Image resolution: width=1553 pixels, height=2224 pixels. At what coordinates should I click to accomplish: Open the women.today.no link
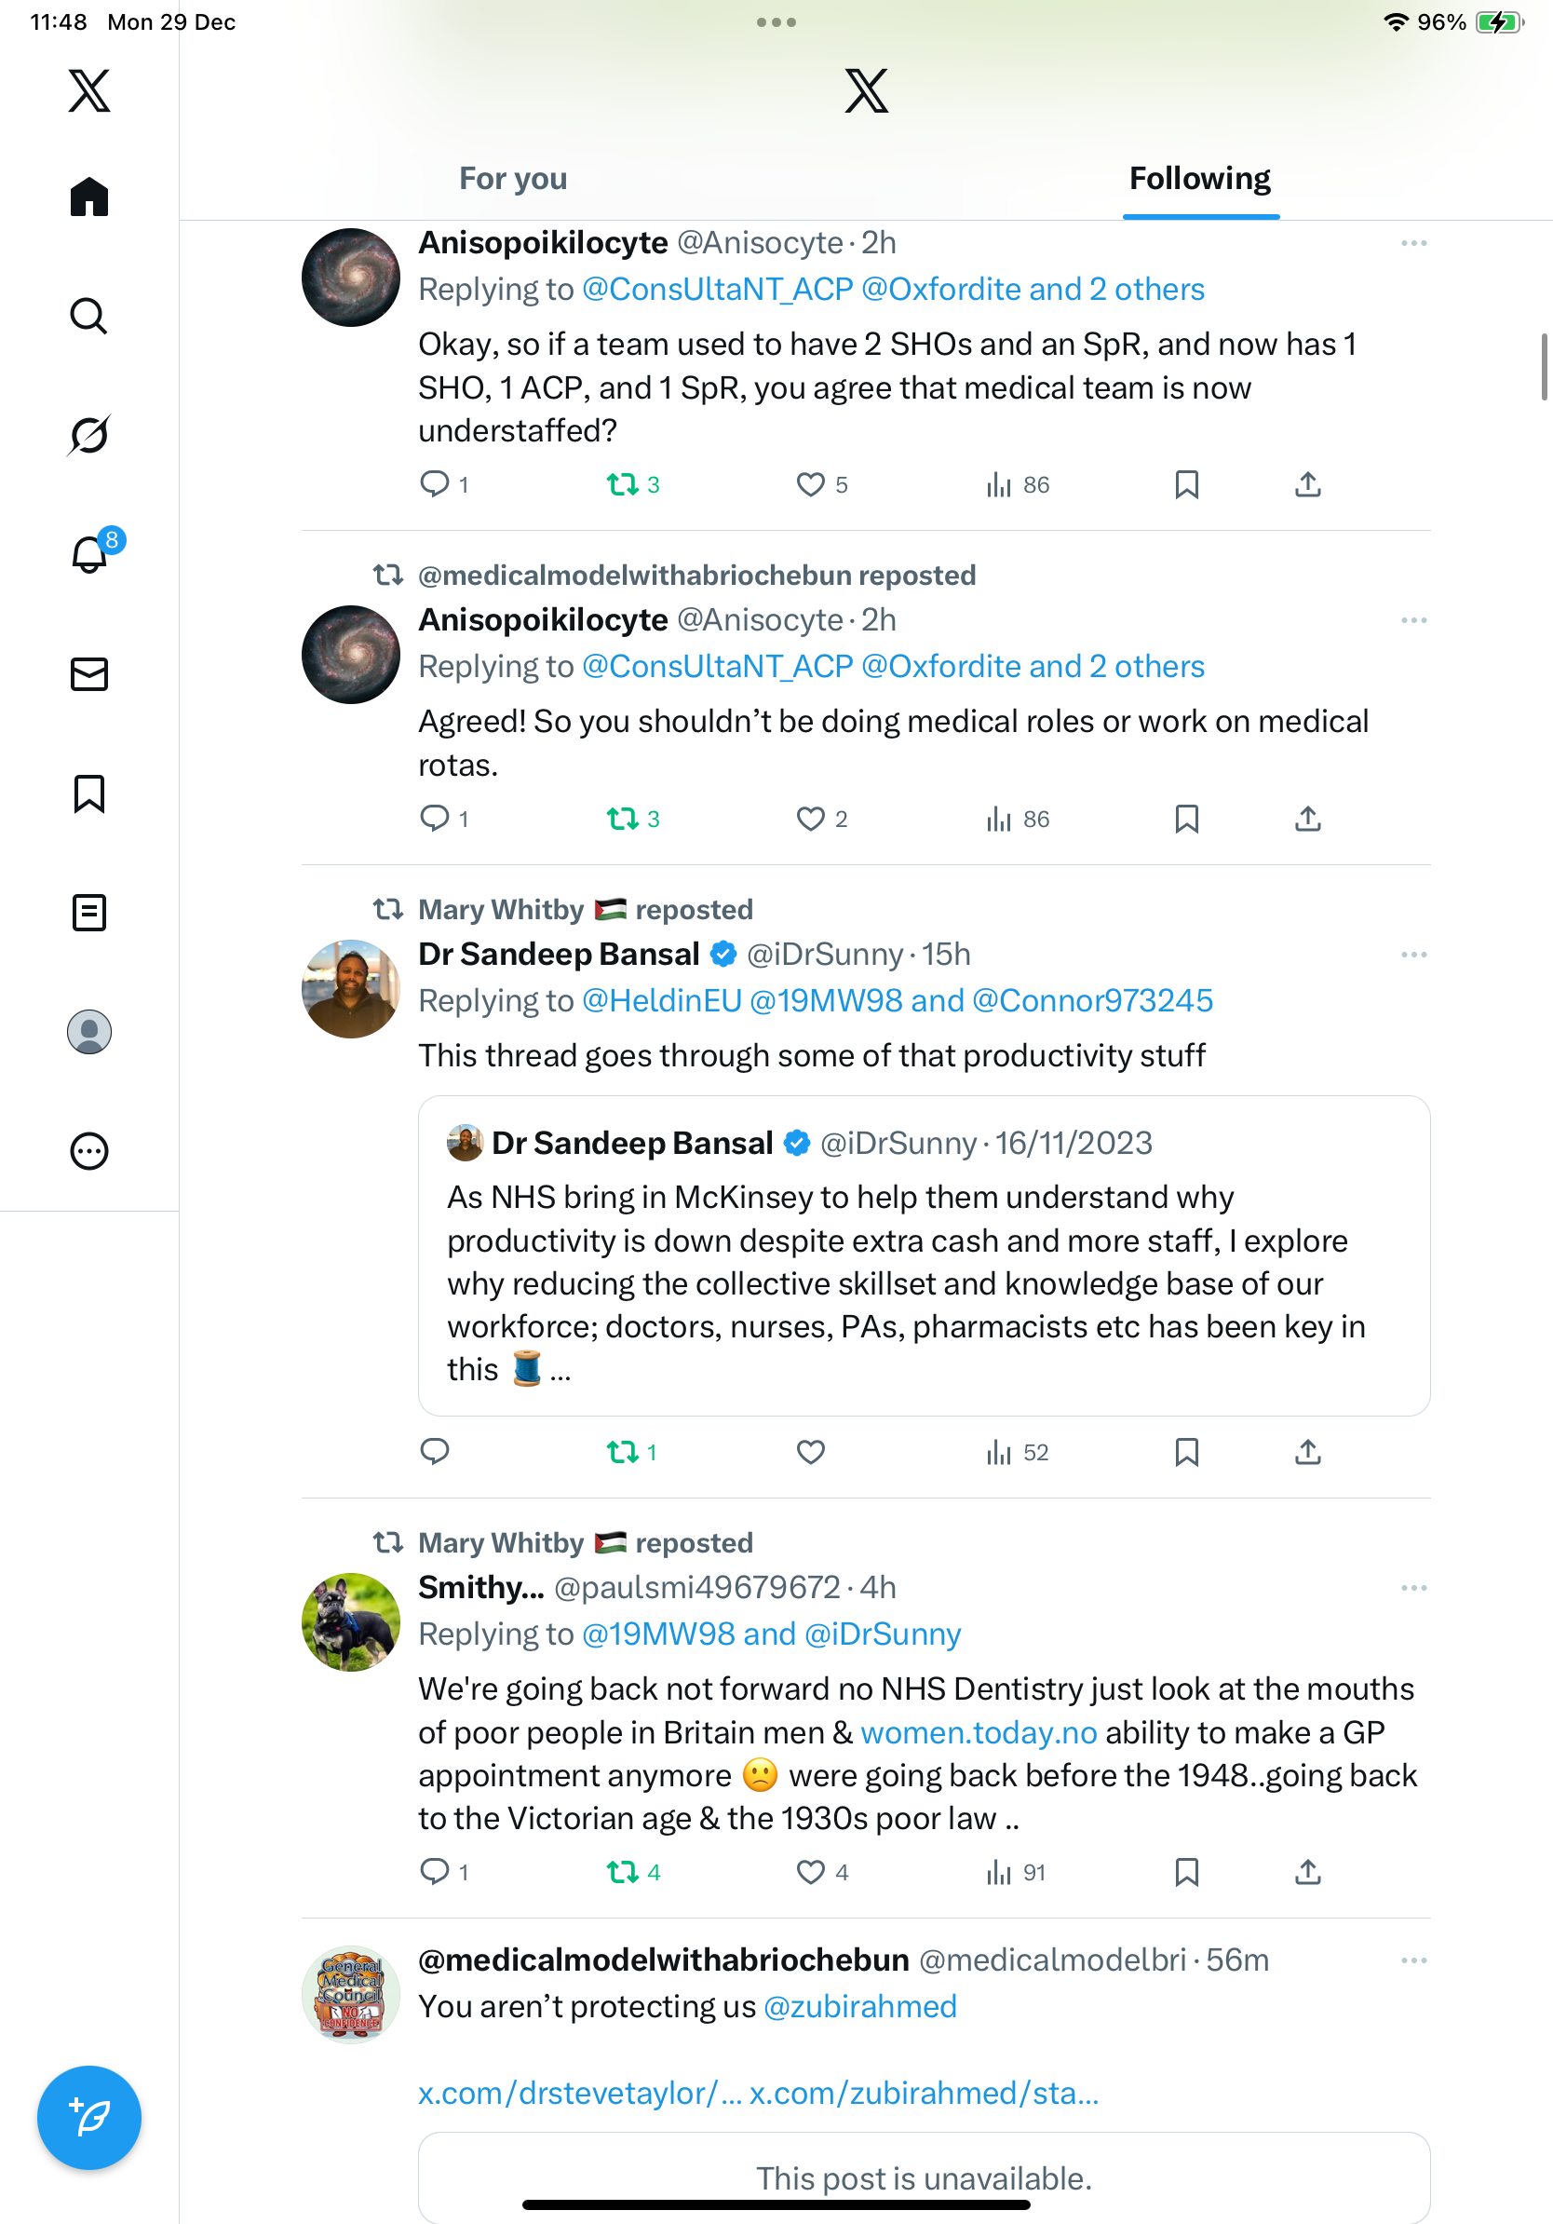pyautogui.click(x=979, y=1732)
